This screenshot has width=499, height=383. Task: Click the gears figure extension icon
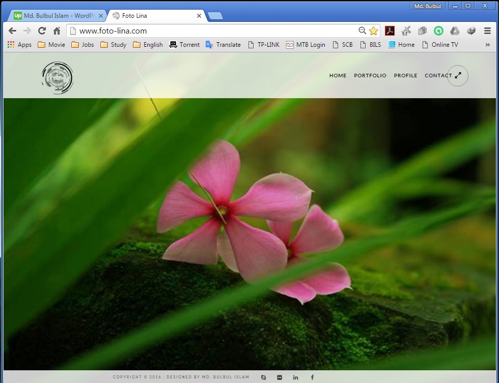[406, 31]
